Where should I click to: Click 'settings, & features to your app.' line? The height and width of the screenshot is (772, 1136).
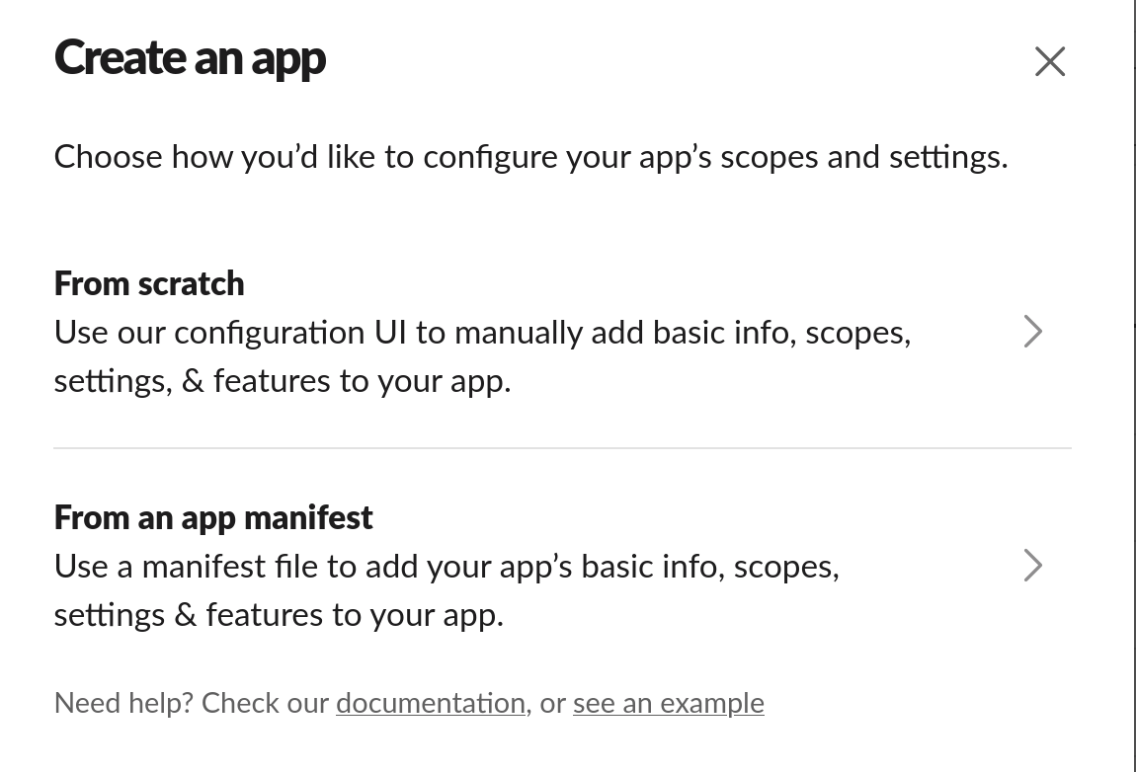283,381
